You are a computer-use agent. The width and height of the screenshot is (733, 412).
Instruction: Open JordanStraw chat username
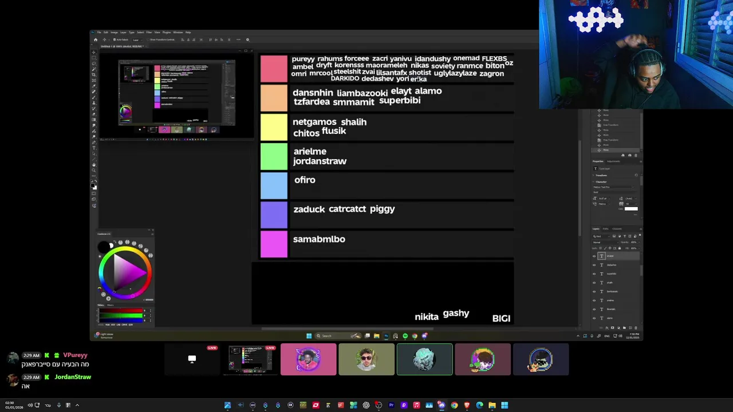(x=73, y=377)
